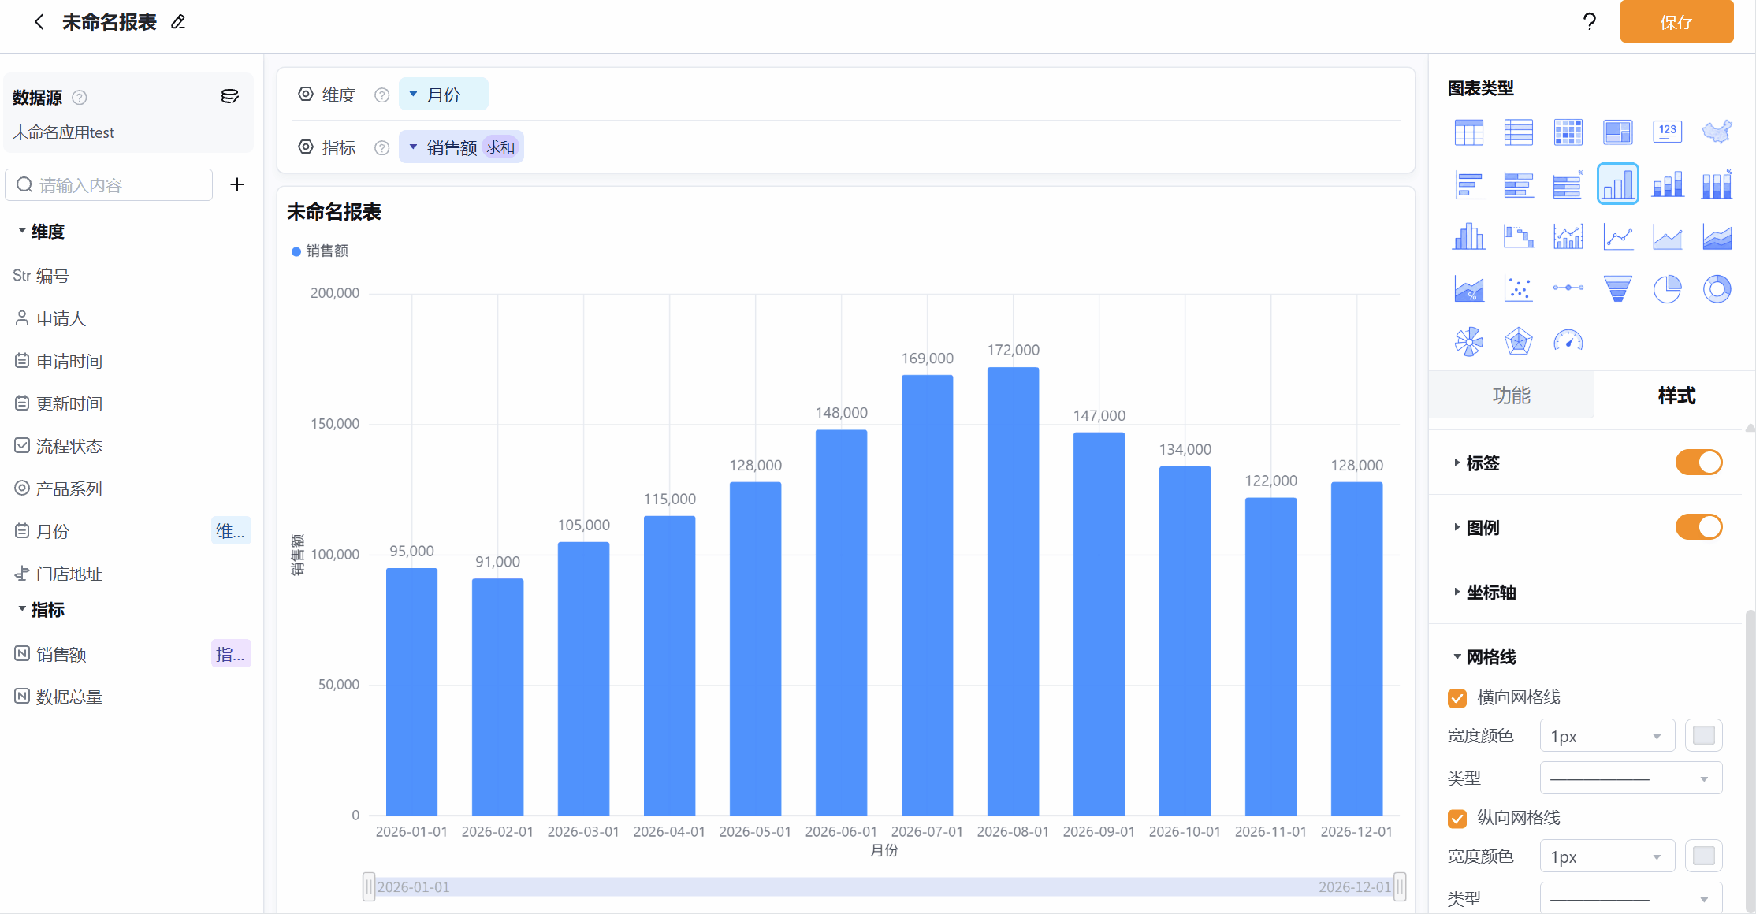This screenshot has height=914, width=1756.
Task: Open the 月份 dimension dropdown pill
Action: pos(444,95)
